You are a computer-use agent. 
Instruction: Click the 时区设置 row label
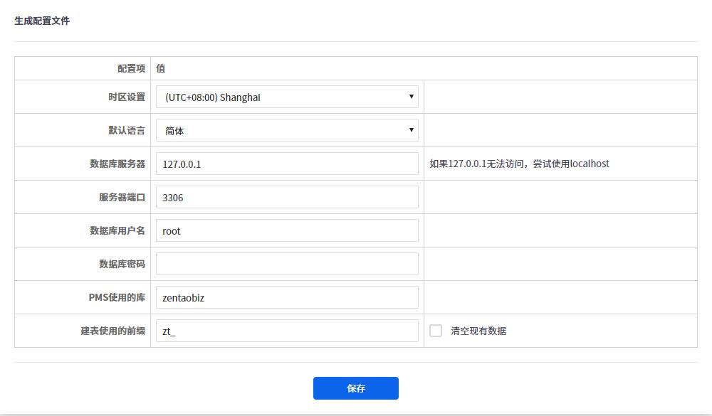(x=126, y=97)
